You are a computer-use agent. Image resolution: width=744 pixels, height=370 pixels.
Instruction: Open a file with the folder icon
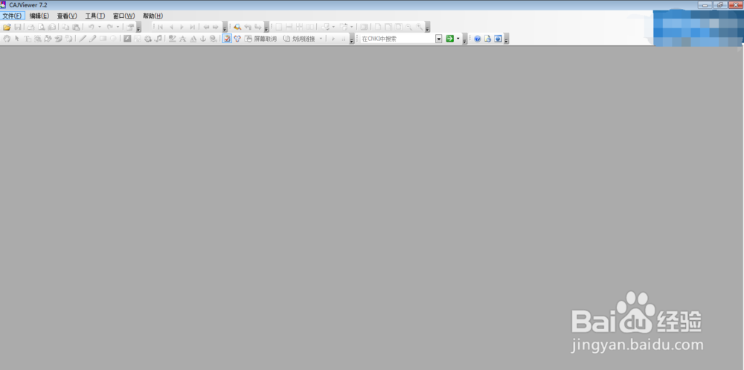pos(7,27)
